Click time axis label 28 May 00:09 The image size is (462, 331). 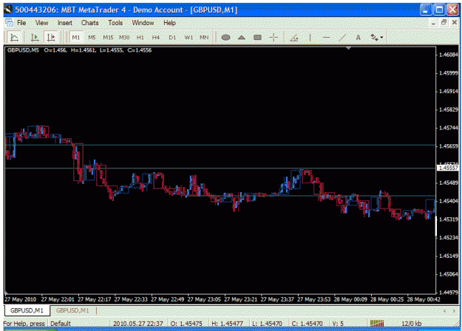click(x=350, y=299)
